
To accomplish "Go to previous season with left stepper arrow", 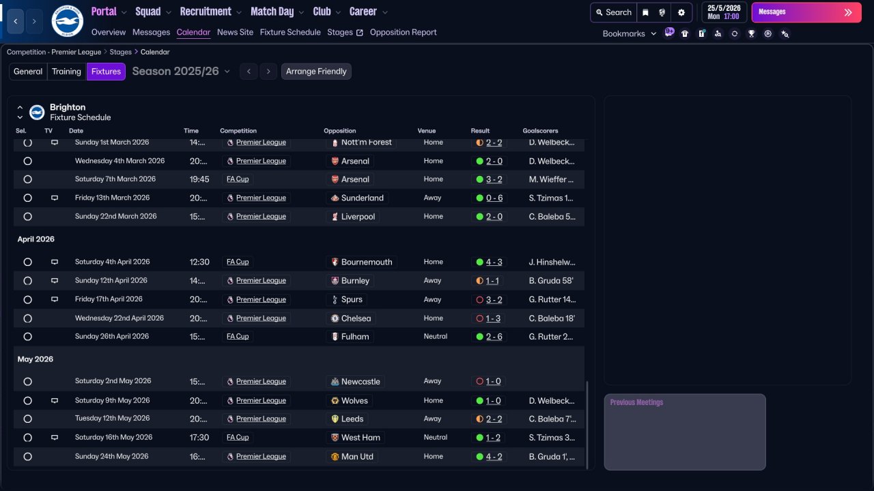I will click(249, 72).
